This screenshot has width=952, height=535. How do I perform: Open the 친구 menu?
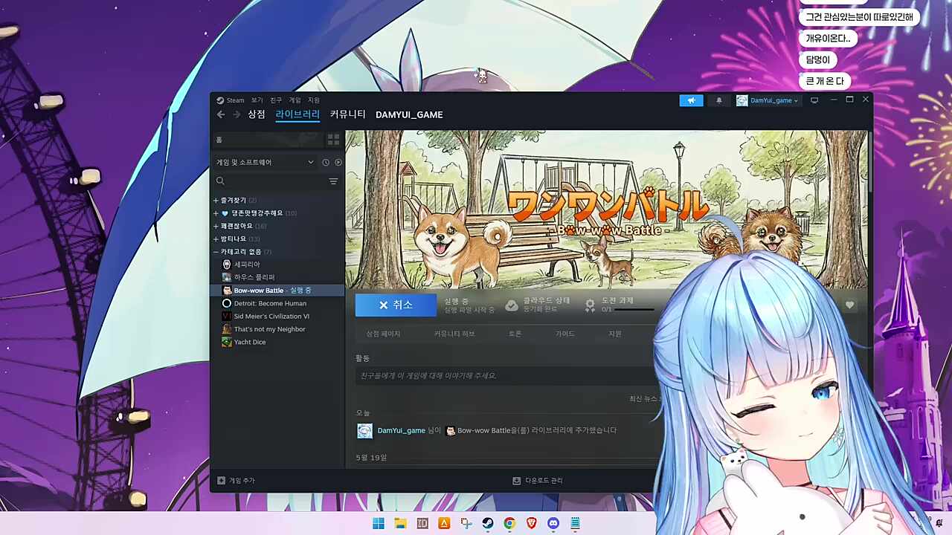(276, 100)
